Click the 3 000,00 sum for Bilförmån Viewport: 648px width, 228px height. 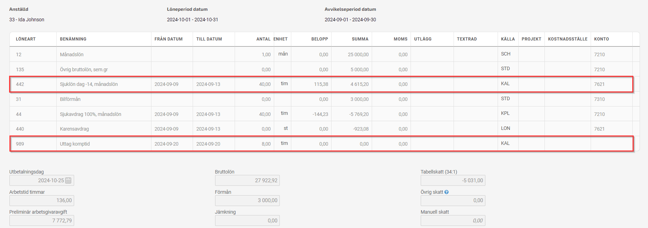(359, 99)
